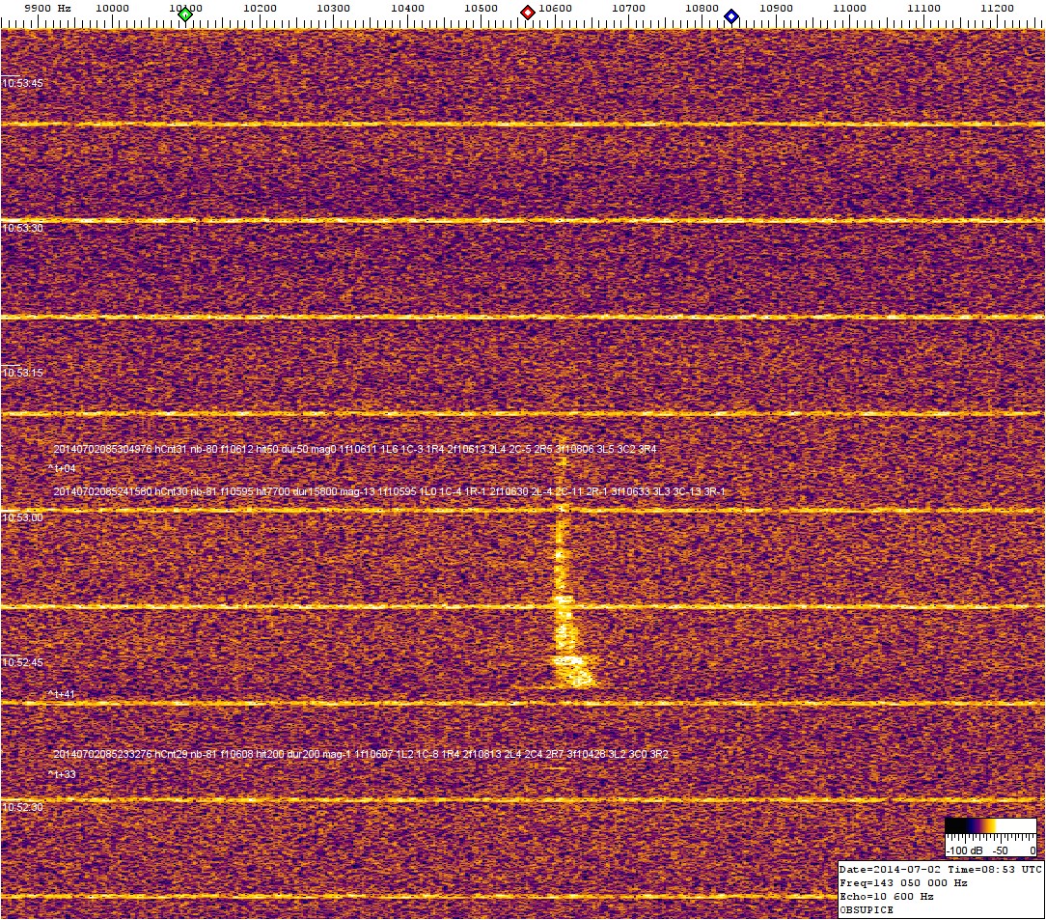
Task: Click the ^t+04 marker label
Action: click(62, 468)
